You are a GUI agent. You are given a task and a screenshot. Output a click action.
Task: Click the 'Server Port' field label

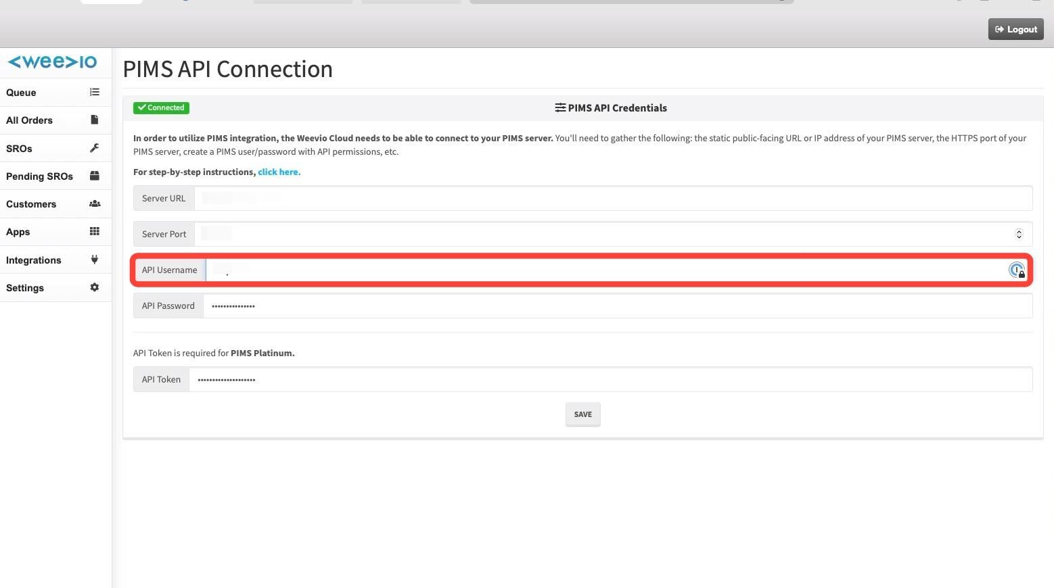(x=164, y=234)
